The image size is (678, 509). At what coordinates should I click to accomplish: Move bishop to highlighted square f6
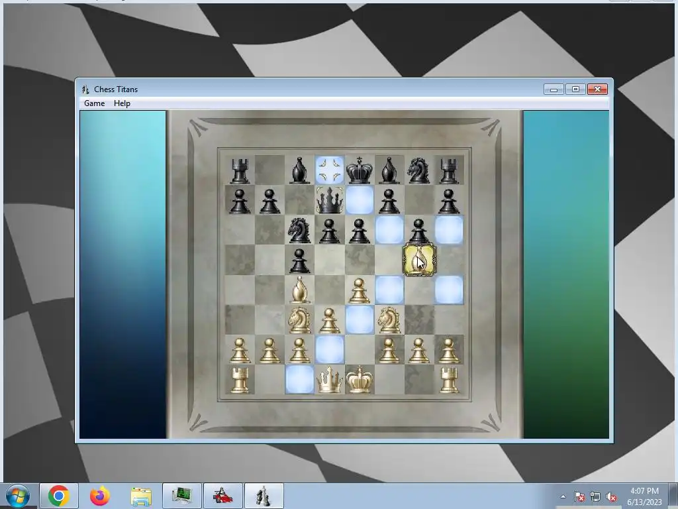pos(389,230)
